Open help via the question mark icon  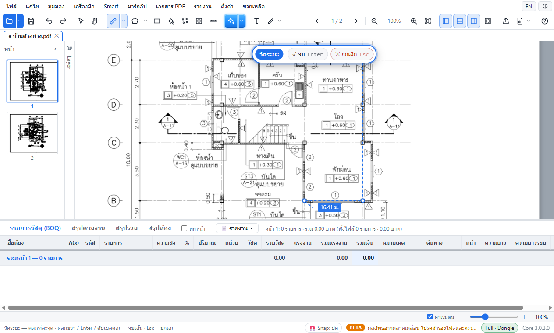pos(545,21)
